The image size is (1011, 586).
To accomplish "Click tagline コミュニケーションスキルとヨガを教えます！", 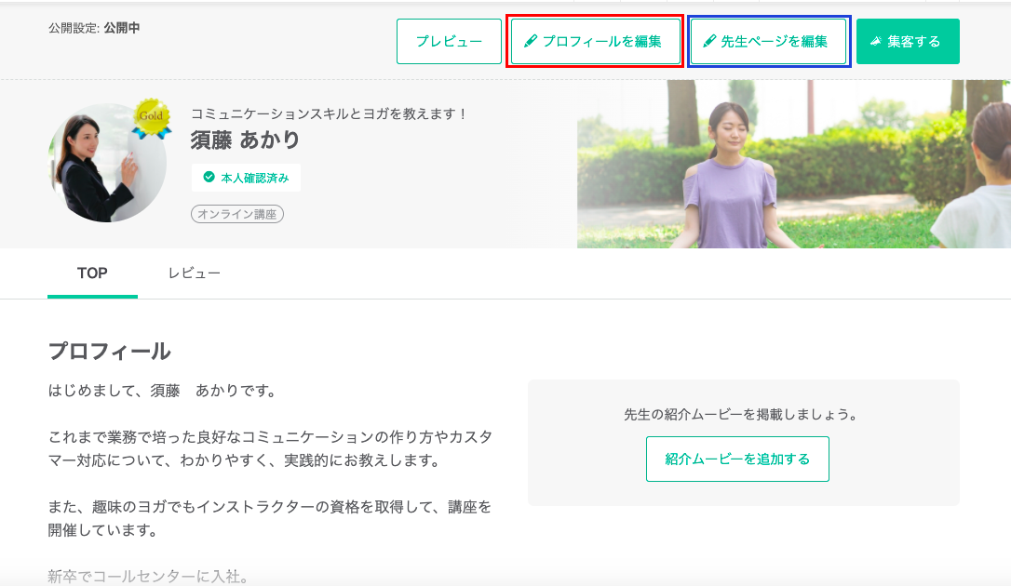I will pyautogui.click(x=330, y=114).
